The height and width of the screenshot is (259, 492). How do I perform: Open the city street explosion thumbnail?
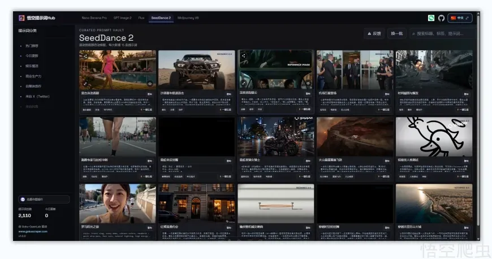434,70
